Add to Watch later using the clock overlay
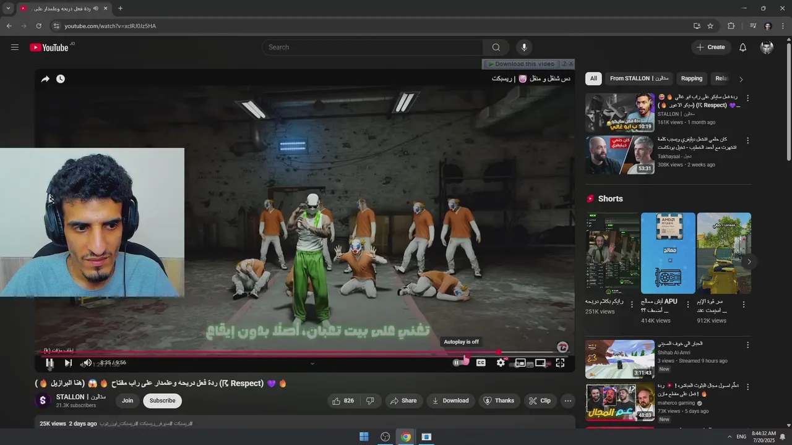The width and height of the screenshot is (792, 445). (x=61, y=79)
